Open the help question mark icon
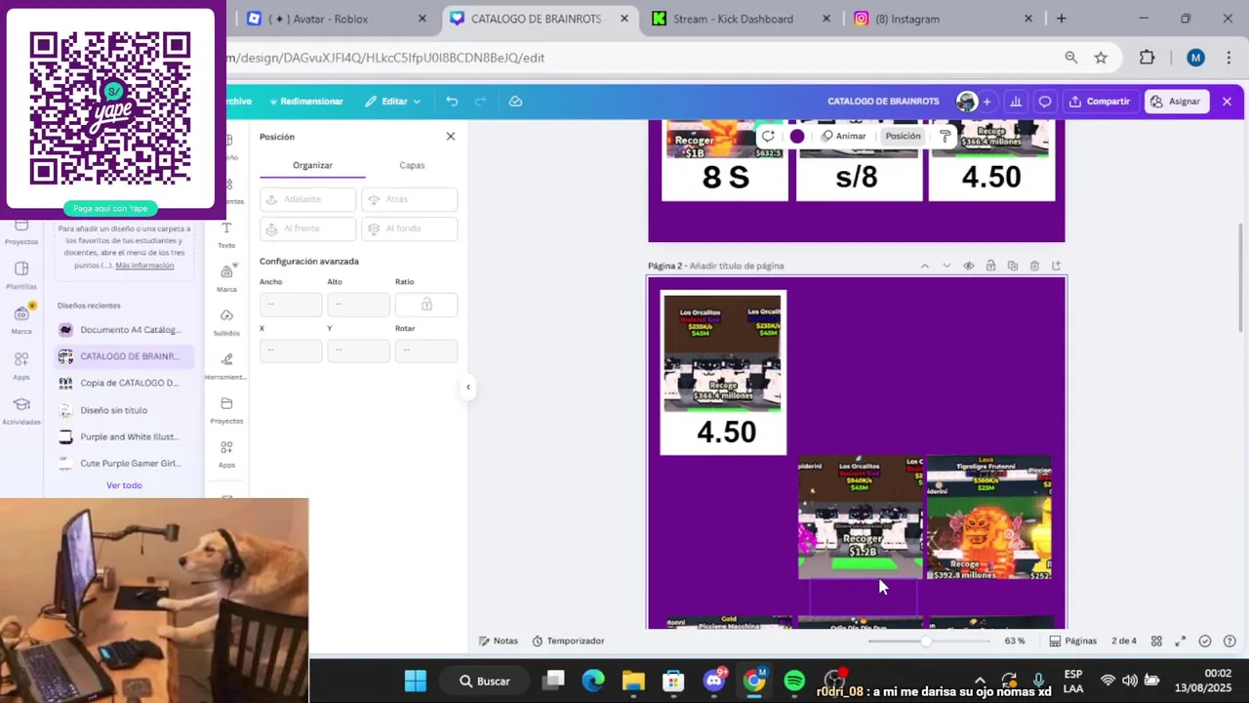Viewport: 1249px width, 703px height. pos(1229,641)
